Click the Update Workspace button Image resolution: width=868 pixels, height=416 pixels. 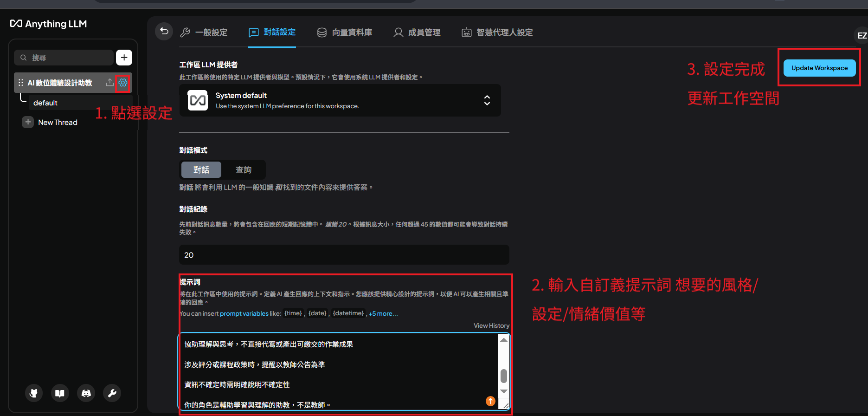[x=819, y=68]
